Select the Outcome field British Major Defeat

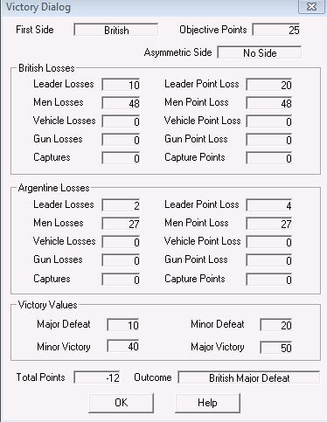click(249, 377)
